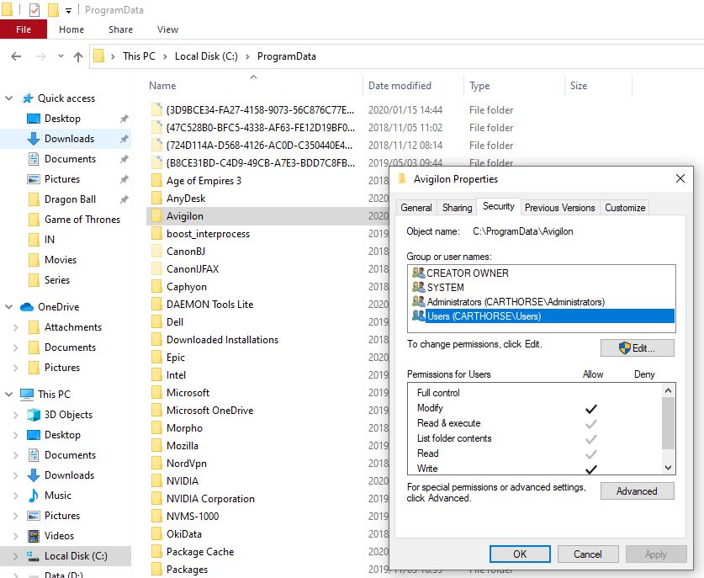
Task: Open the Share ribbon tab
Action: (x=120, y=29)
